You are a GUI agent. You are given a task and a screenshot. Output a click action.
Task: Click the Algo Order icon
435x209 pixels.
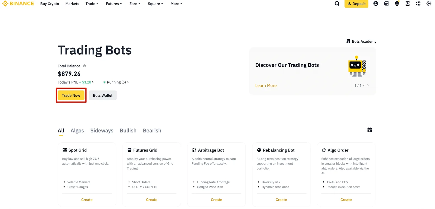click(324, 150)
